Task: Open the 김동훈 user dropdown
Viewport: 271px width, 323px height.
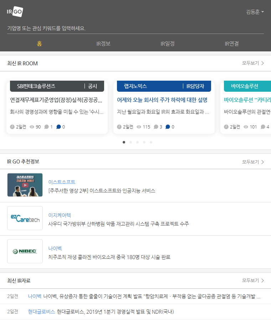Action: pos(255,12)
